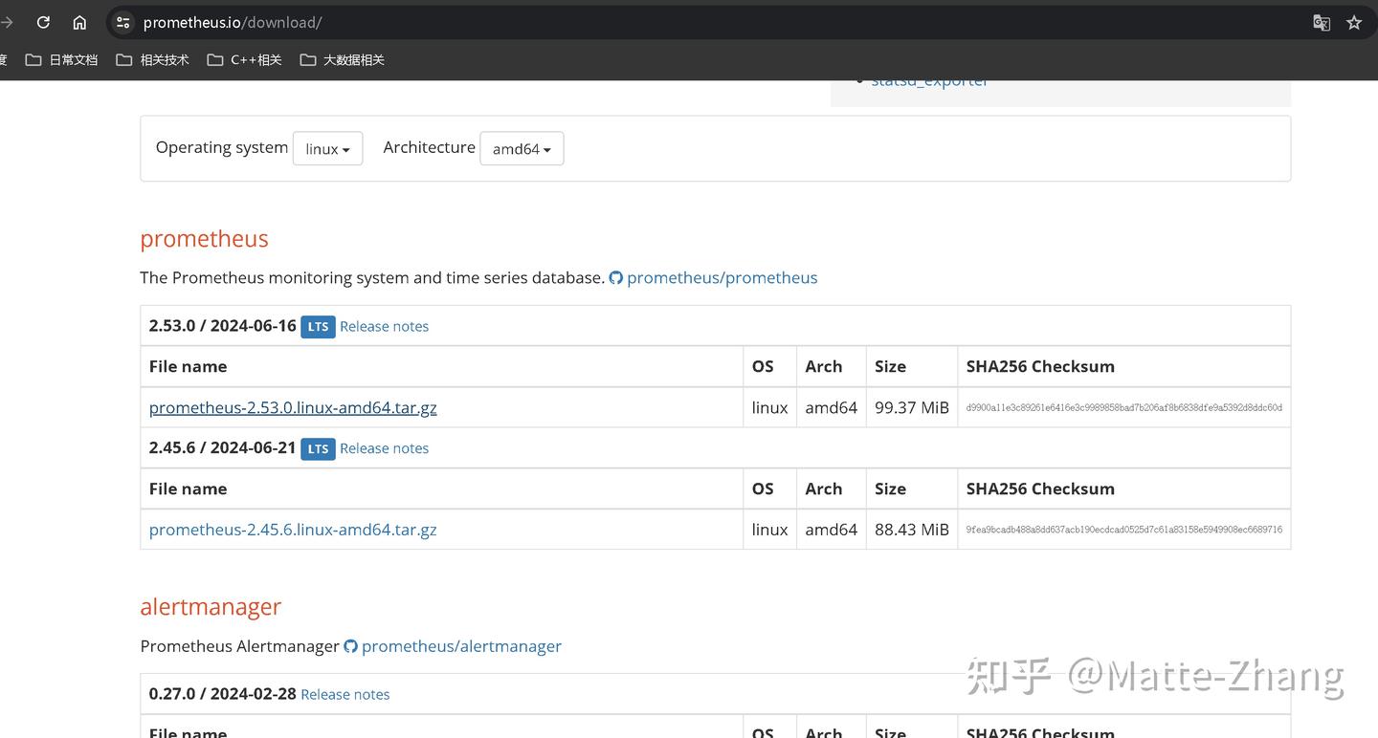Open Google Translate icon in address bar

(x=1322, y=21)
